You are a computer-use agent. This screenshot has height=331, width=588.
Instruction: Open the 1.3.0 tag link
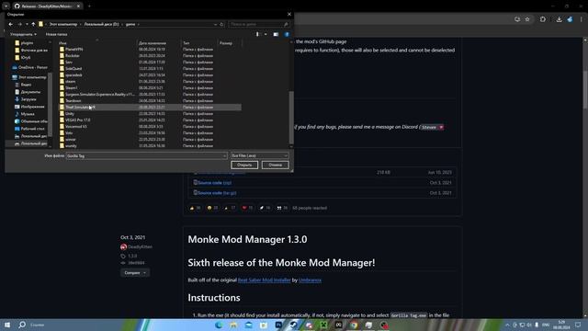[x=132, y=256]
